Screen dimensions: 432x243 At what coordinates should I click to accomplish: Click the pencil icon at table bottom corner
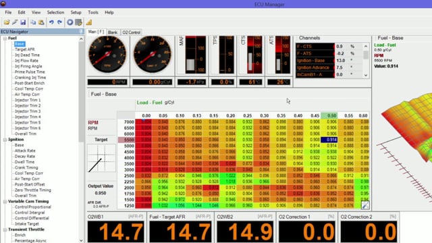coord(365,205)
